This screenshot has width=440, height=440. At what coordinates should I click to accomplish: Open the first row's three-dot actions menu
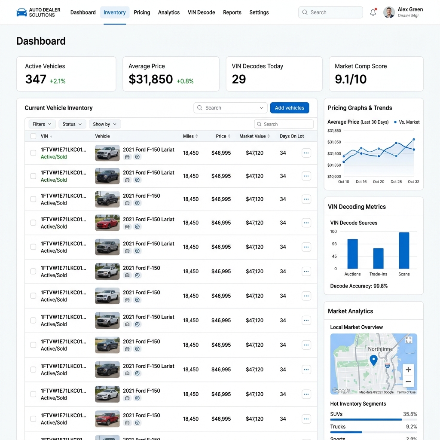coord(306,153)
